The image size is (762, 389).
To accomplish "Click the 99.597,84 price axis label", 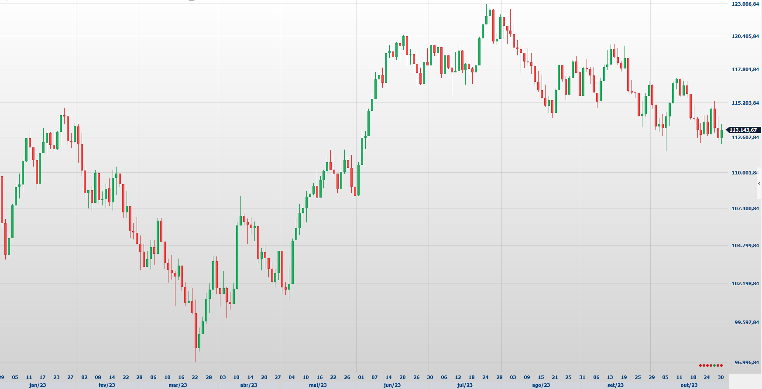I will (746, 322).
